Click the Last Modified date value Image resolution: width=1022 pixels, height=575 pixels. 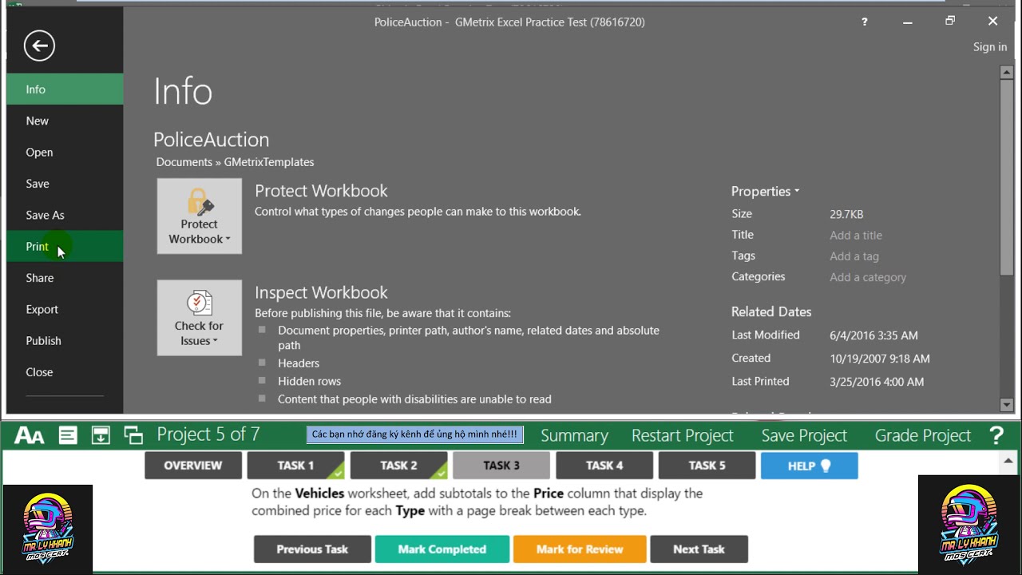(x=873, y=335)
